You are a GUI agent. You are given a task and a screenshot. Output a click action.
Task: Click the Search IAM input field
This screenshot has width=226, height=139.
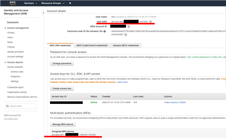click(21, 106)
